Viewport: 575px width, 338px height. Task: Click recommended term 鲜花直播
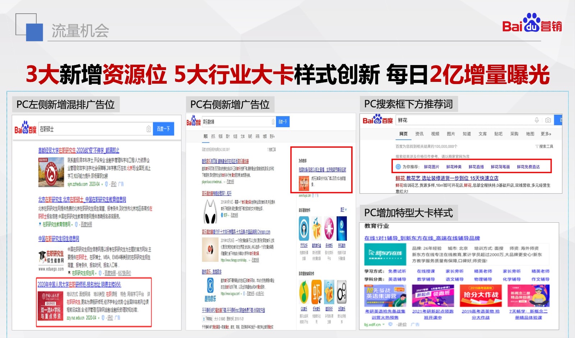(x=476, y=167)
